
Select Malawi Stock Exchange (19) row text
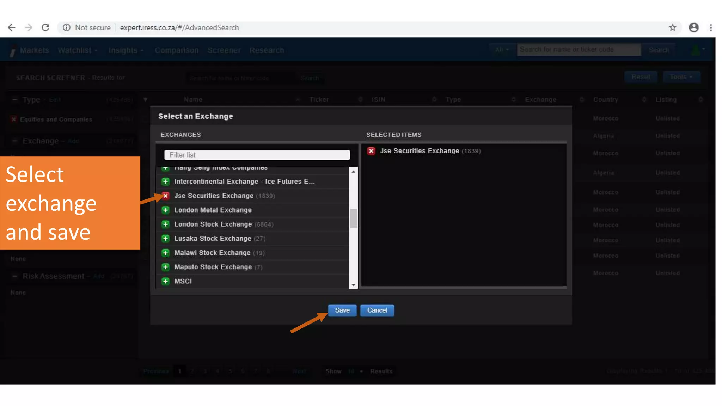[x=219, y=253]
